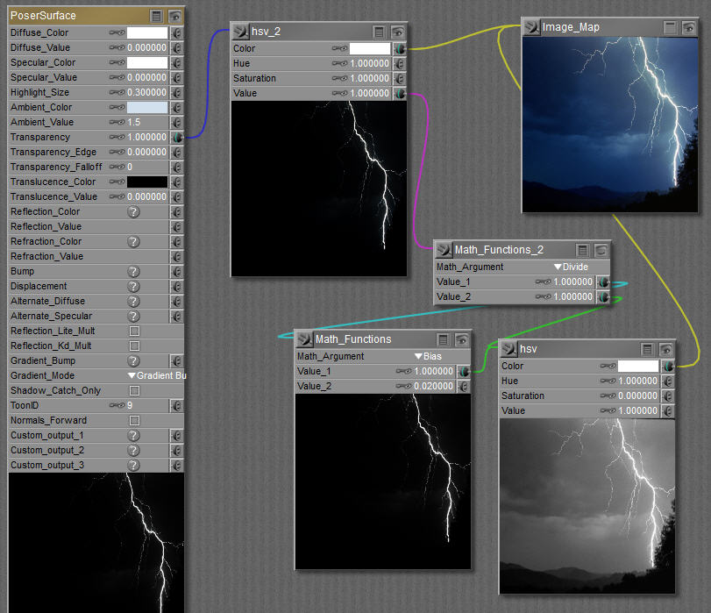The width and height of the screenshot is (711, 613).
Task: Click the animation key icon for Highlight_Size
Action: click(117, 93)
